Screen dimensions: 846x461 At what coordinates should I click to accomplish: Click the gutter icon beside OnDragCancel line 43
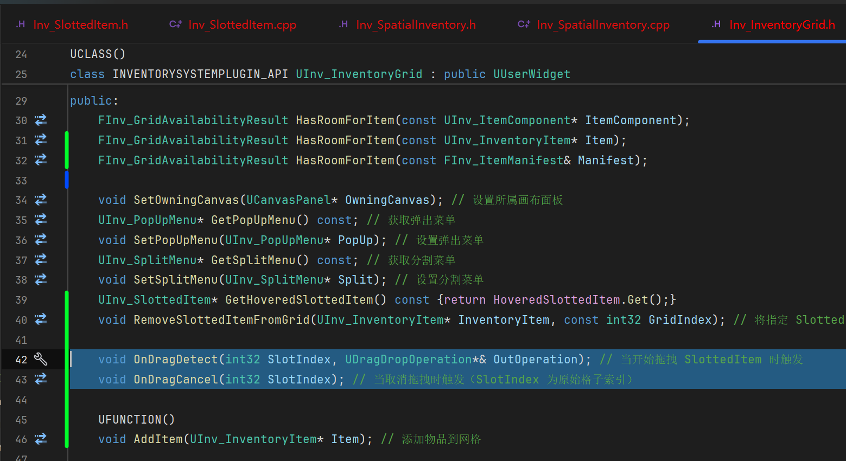(41, 379)
